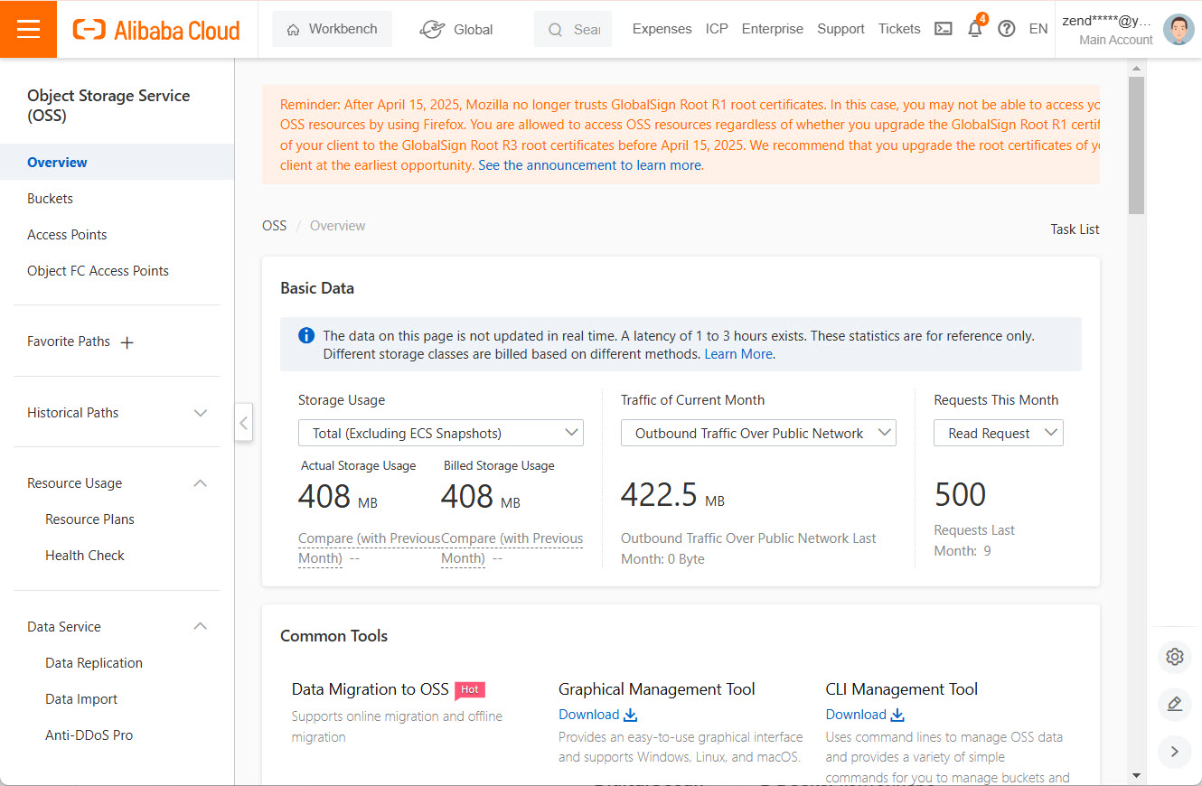Open the Read Request dropdown
The image size is (1202, 786).
coord(998,434)
